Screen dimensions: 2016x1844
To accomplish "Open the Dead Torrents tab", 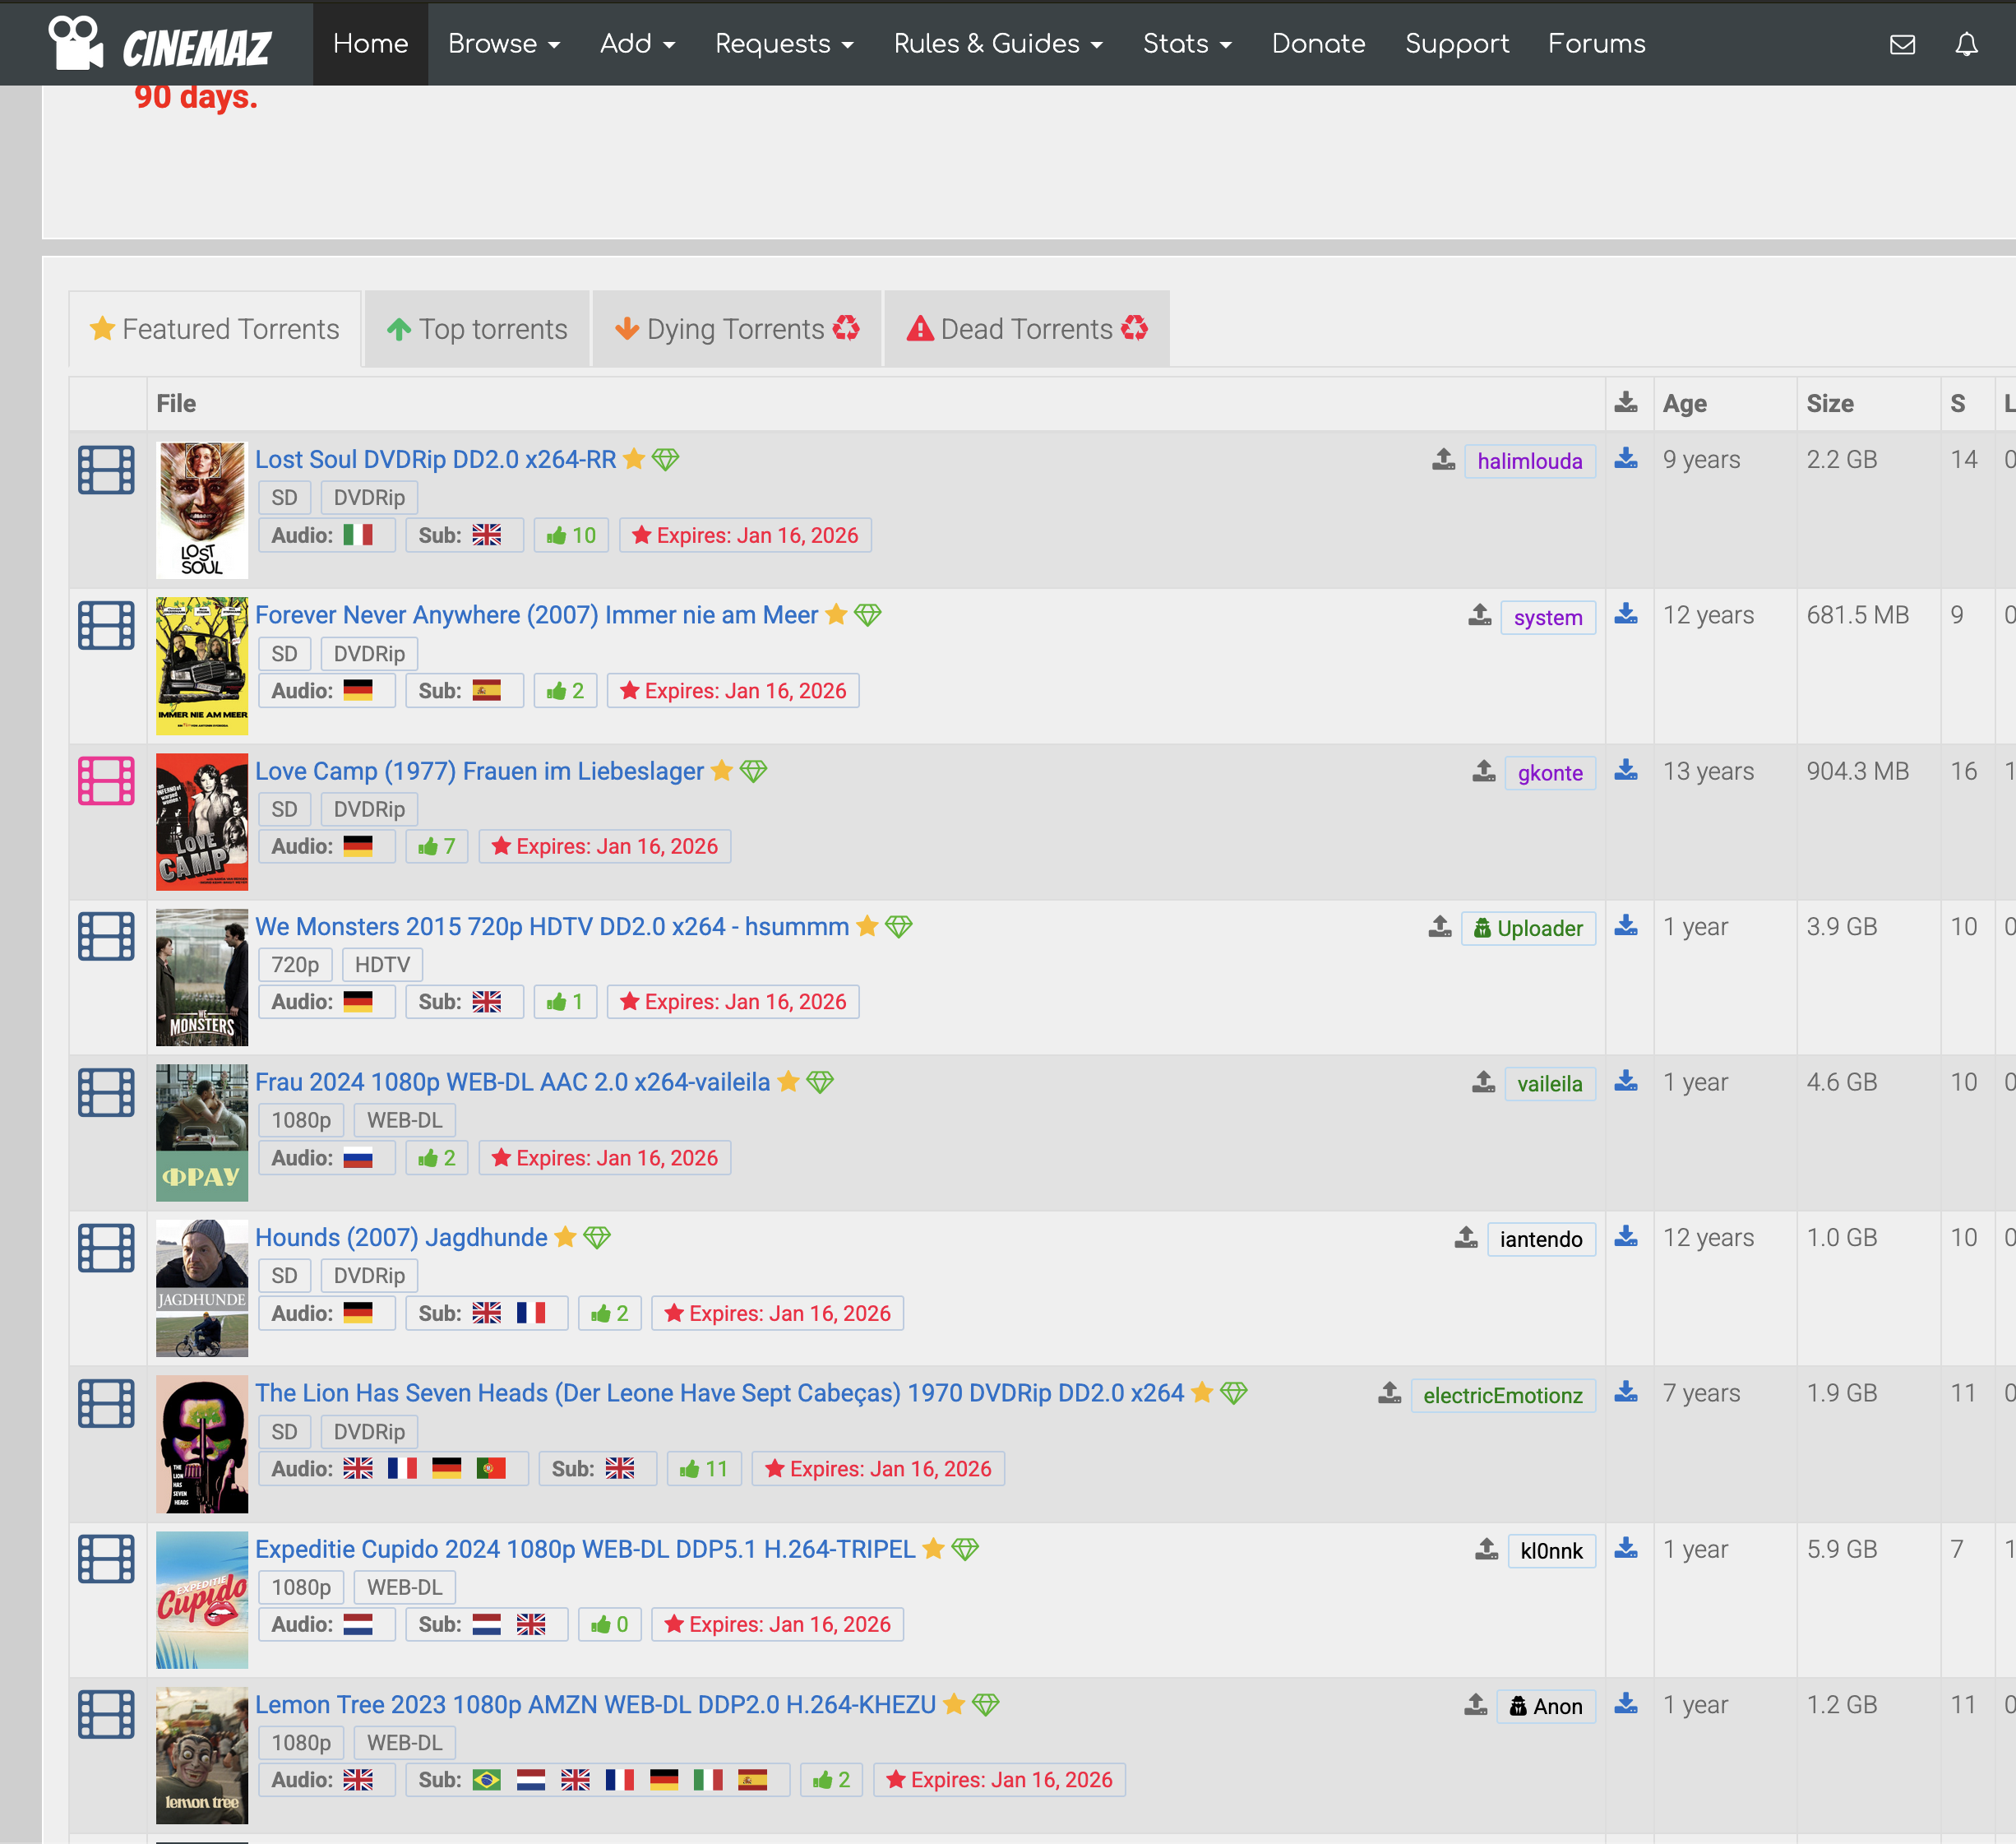I will click(1026, 329).
